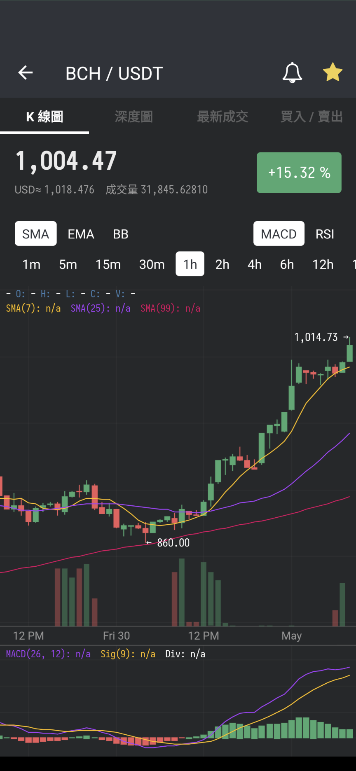
Task: Select the 4h timeframe
Action: click(x=255, y=264)
